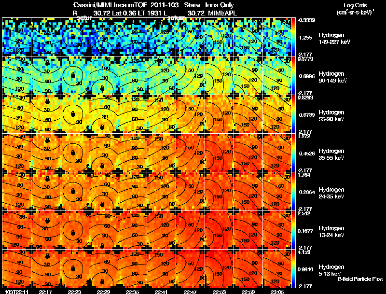Click the 'B-field Particle Flow' text
Image resolution: width=386 pixels, height=294 pixels.
pos(360,279)
